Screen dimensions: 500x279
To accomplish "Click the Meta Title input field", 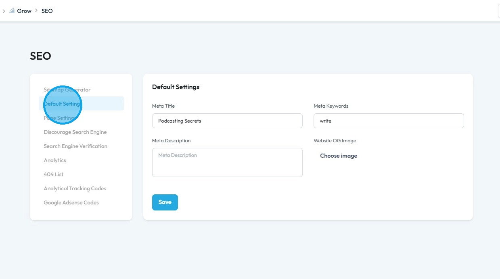I will (x=227, y=121).
